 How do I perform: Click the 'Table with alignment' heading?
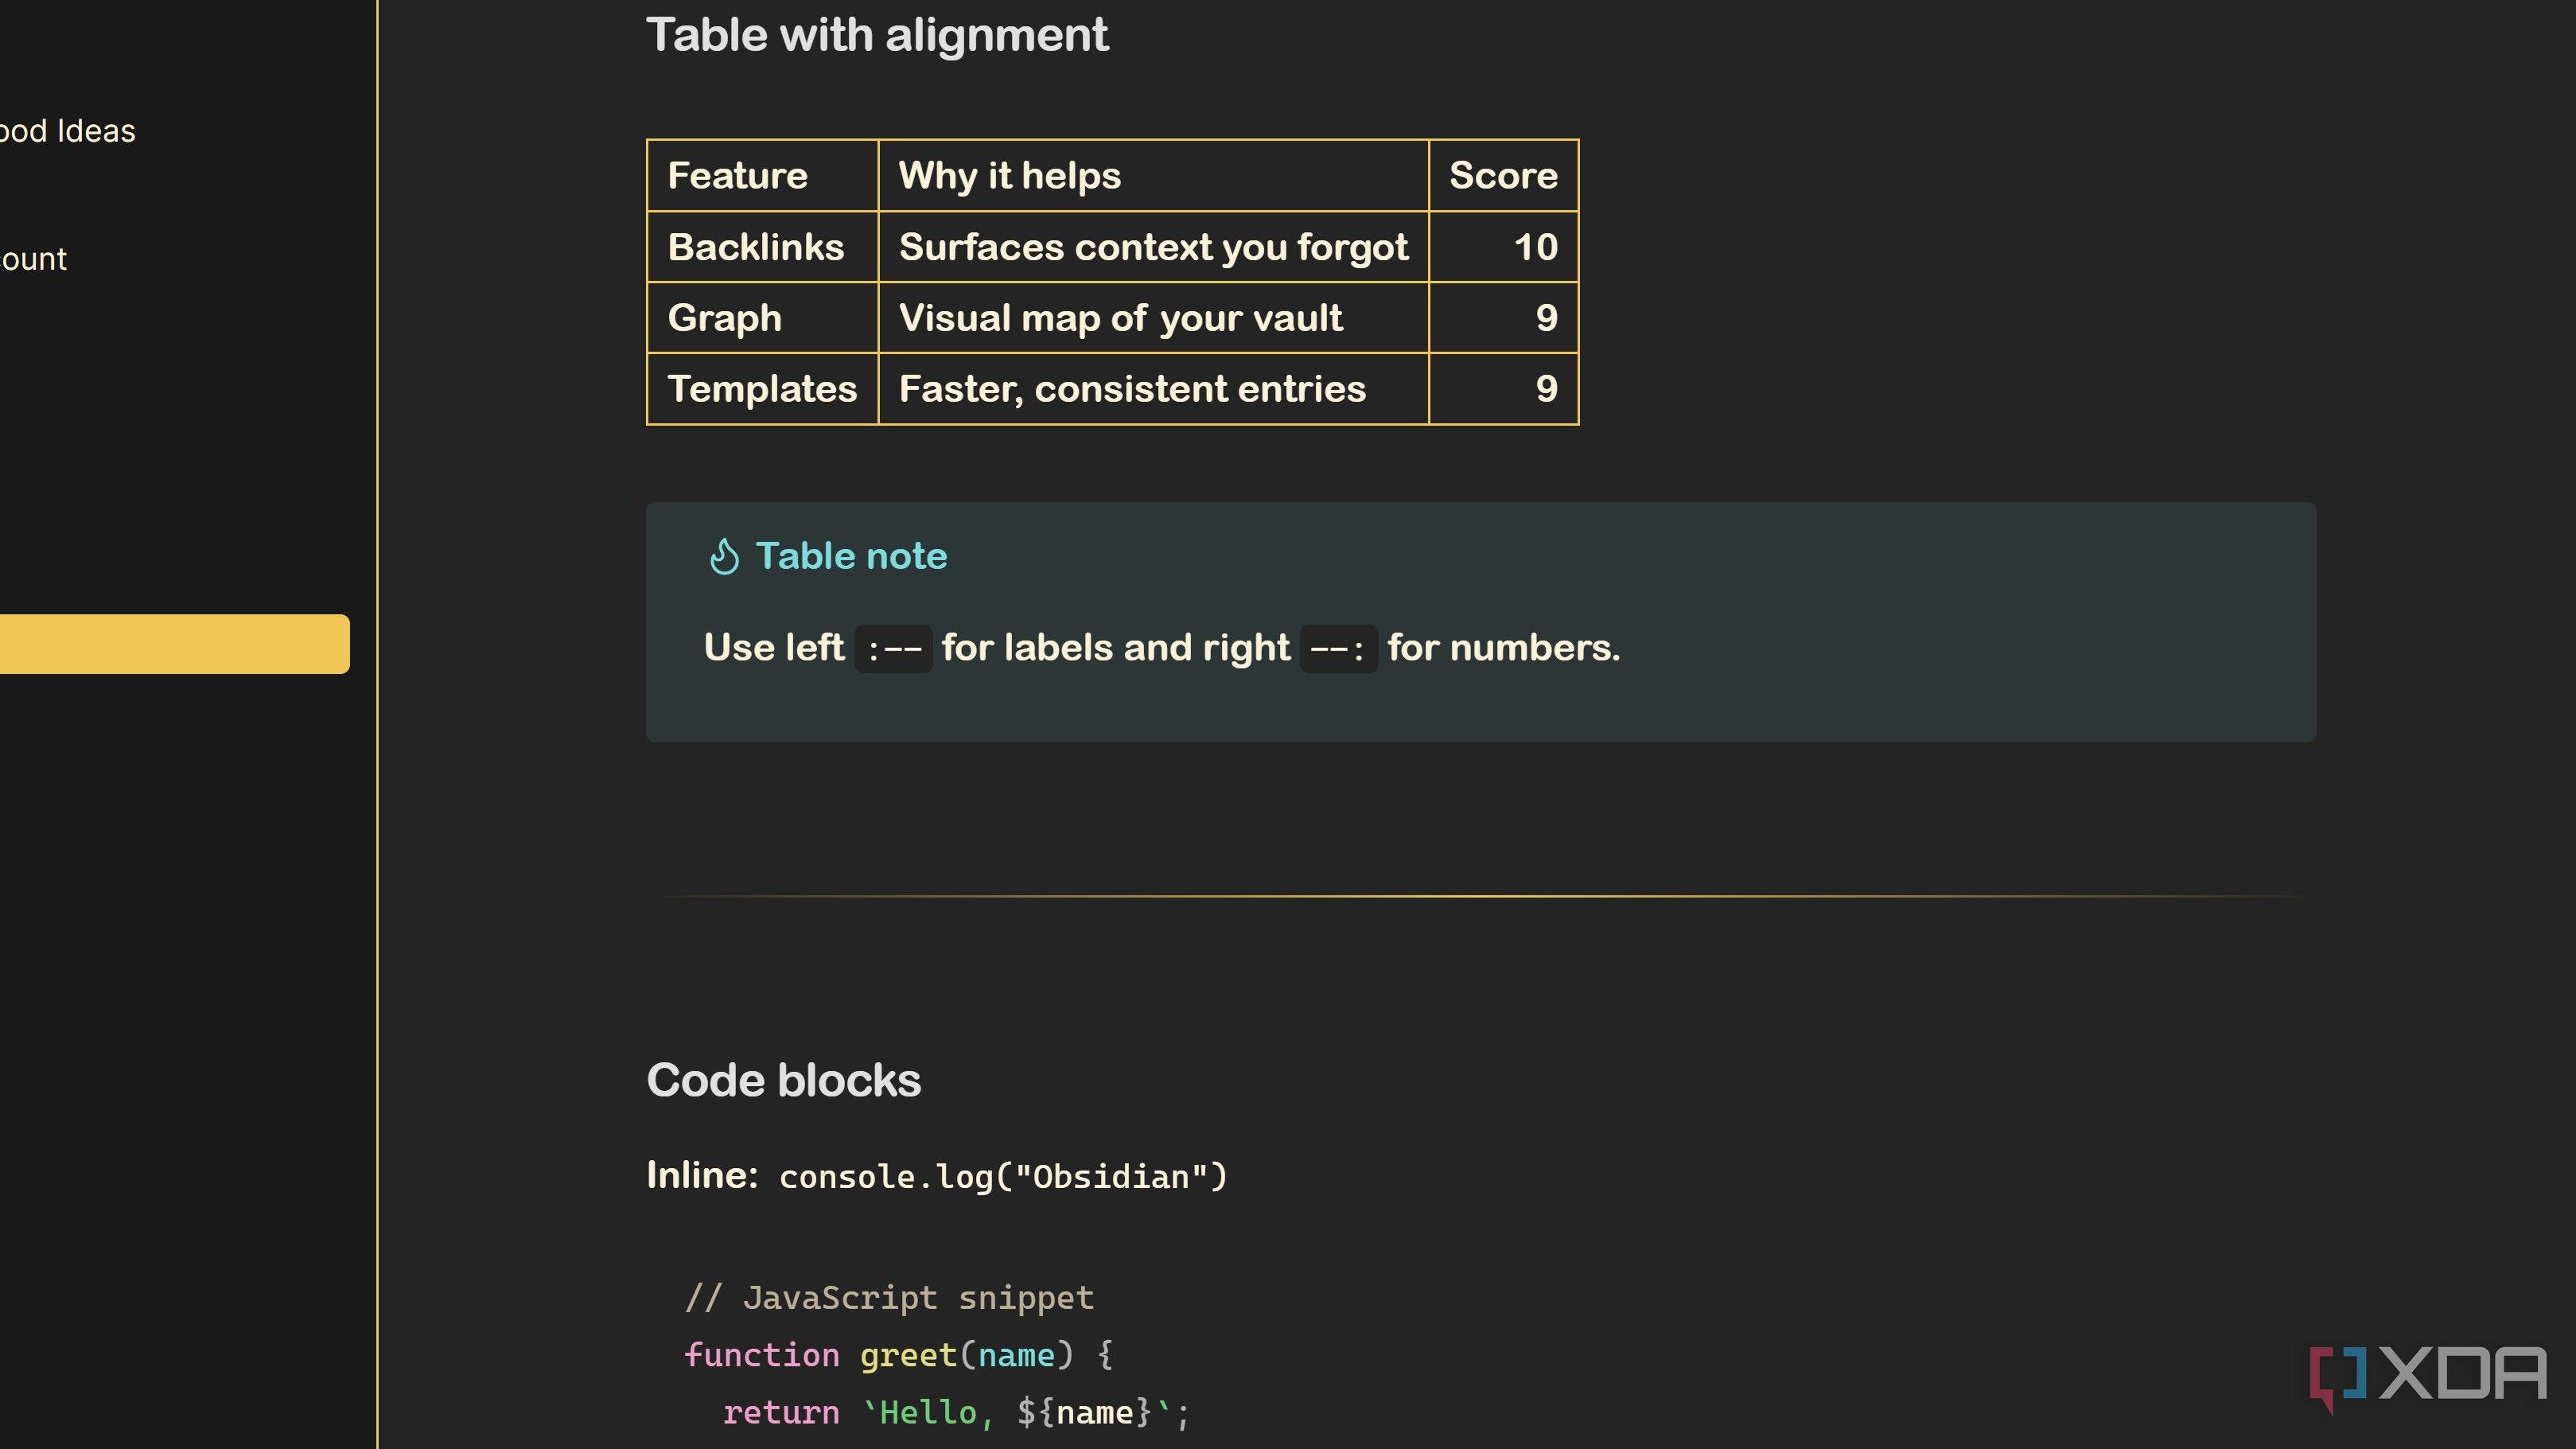[x=877, y=35]
